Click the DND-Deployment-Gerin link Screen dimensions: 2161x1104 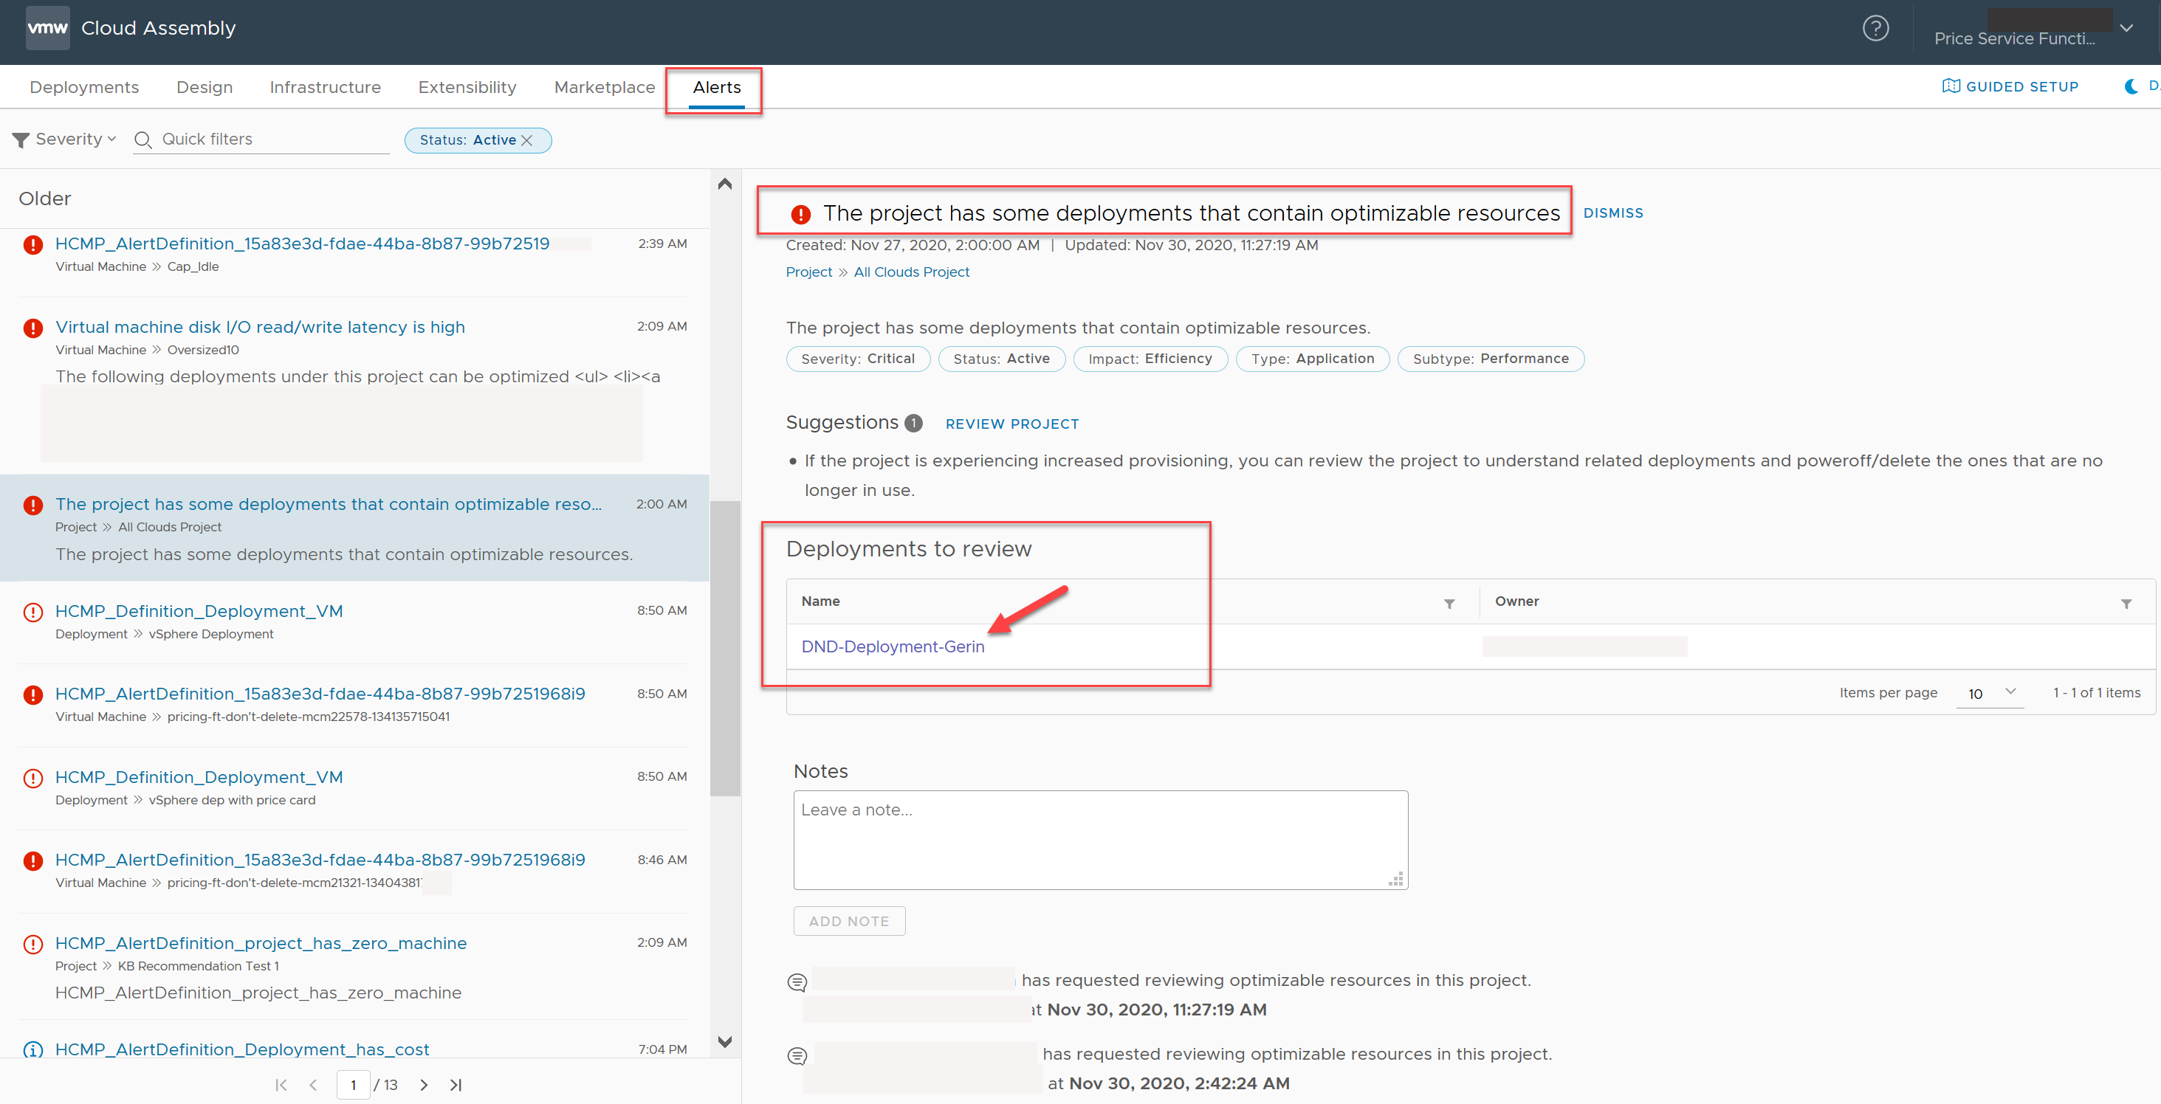pyautogui.click(x=892, y=648)
